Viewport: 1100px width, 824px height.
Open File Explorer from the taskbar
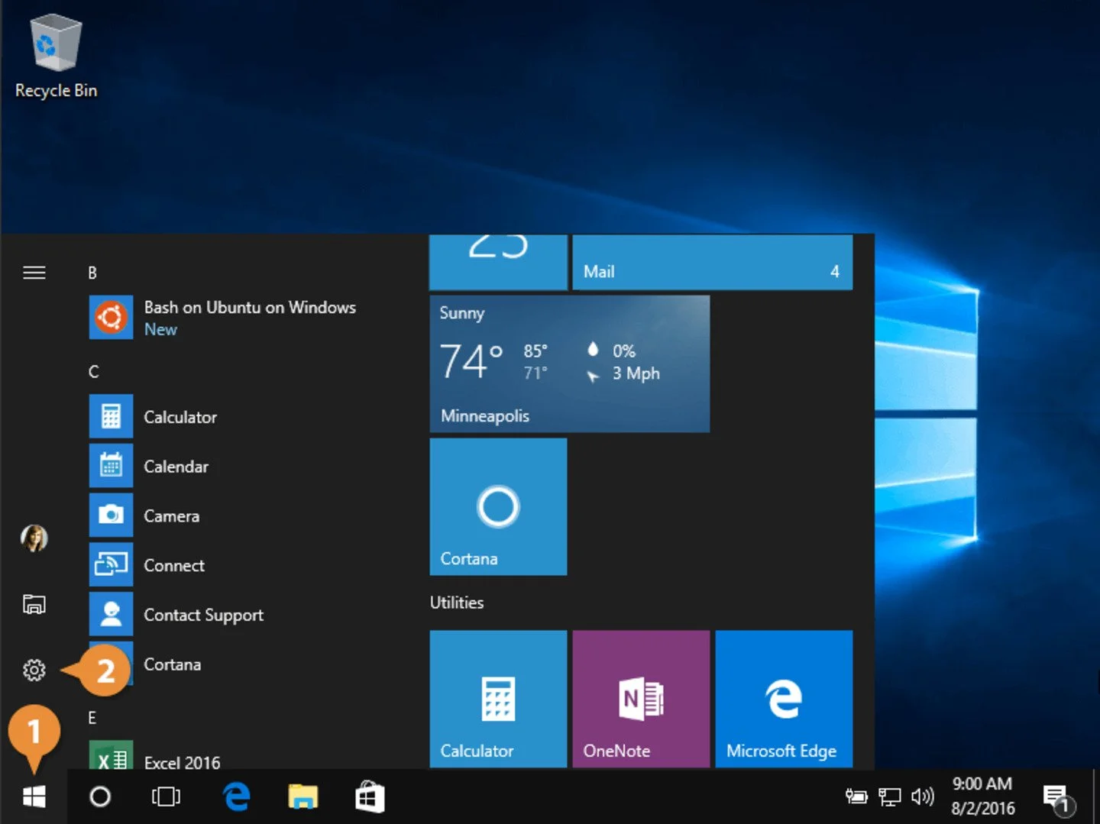point(302,797)
